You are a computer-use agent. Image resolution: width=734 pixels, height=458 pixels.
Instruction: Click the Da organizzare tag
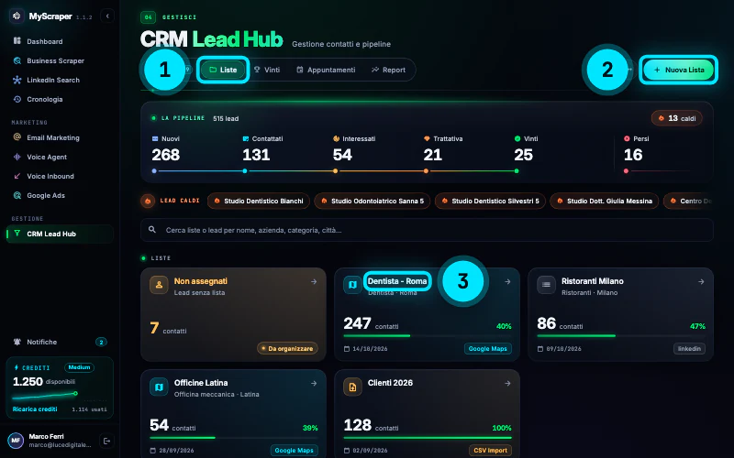point(287,348)
